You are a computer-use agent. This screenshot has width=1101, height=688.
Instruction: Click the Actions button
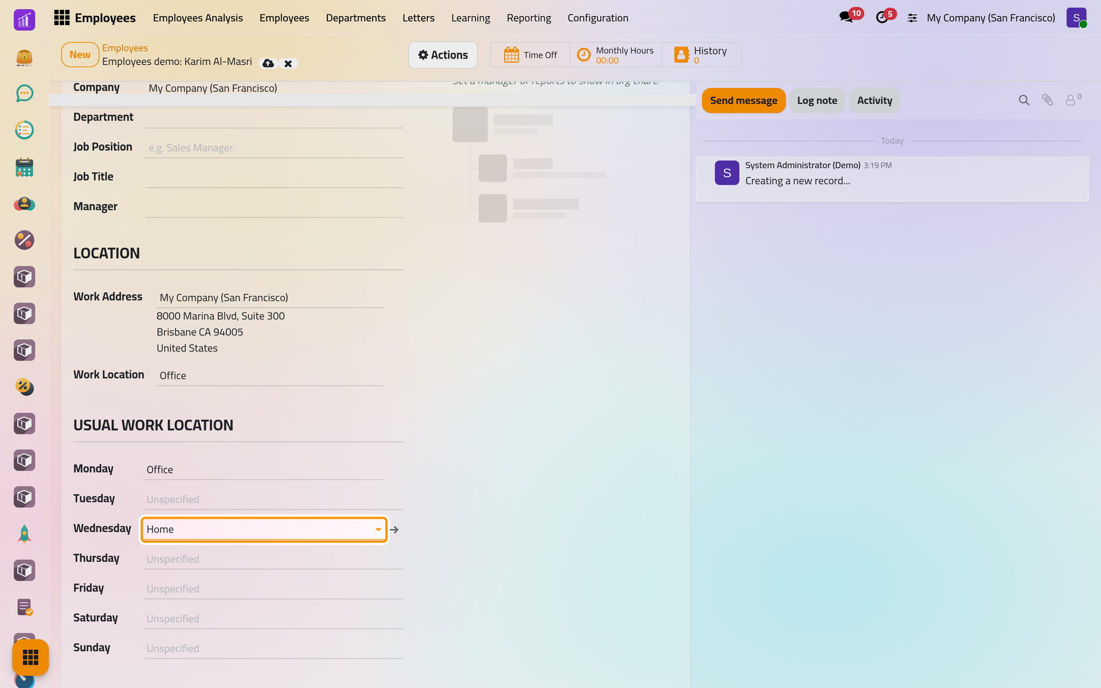[x=443, y=55]
